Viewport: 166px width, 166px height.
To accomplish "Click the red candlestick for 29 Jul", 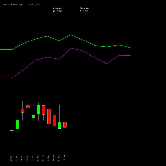I will [23, 111].
